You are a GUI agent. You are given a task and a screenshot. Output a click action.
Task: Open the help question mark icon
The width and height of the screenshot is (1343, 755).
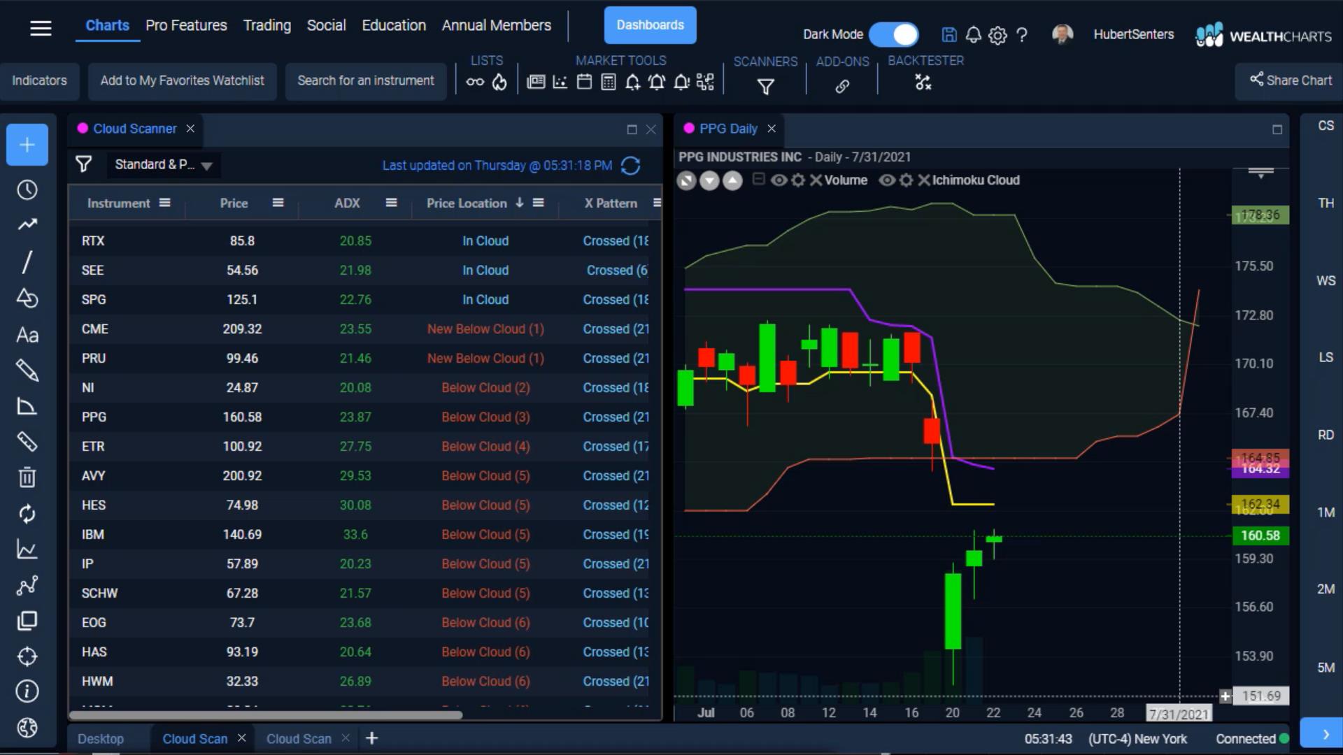coord(1022,34)
